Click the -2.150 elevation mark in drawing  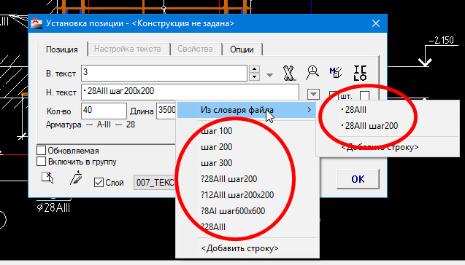pyautogui.click(x=442, y=40)
